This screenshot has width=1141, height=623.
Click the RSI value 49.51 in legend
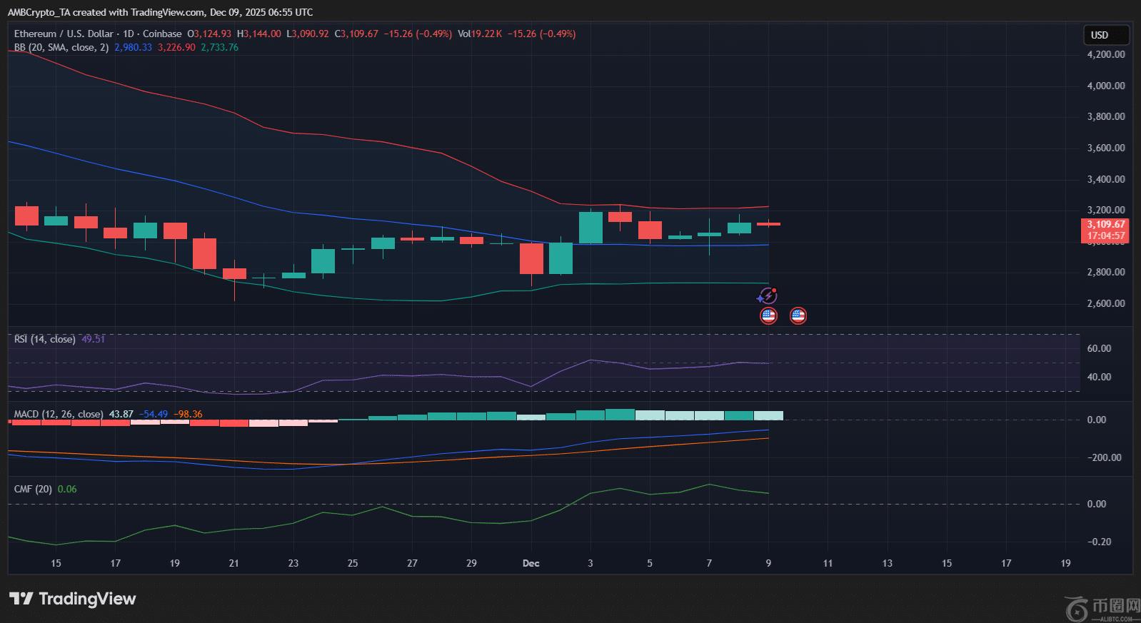(x=93, y=339)
